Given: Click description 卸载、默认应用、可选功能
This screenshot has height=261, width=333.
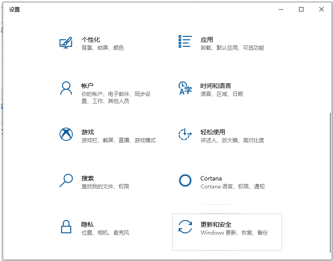Looking at the screenshot, I should tap(232, 48).
